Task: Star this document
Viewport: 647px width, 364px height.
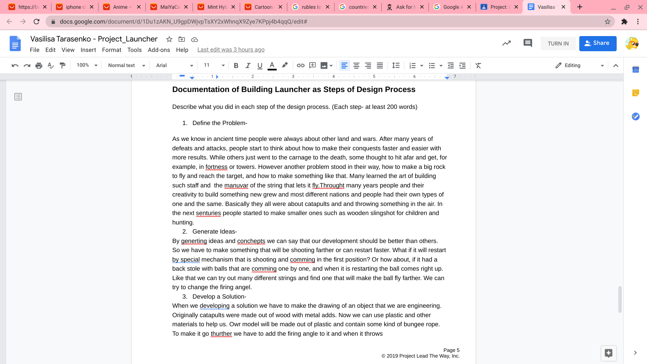Action: coord(169,39)
